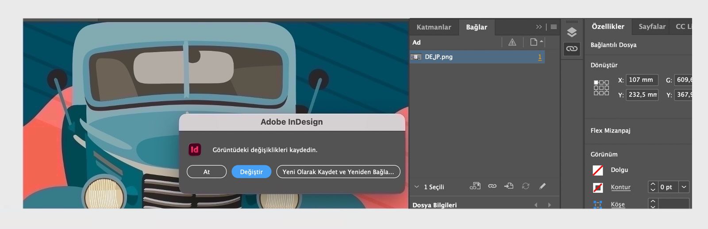
Task: Open the Köşe corner options link
Action: 618,204
